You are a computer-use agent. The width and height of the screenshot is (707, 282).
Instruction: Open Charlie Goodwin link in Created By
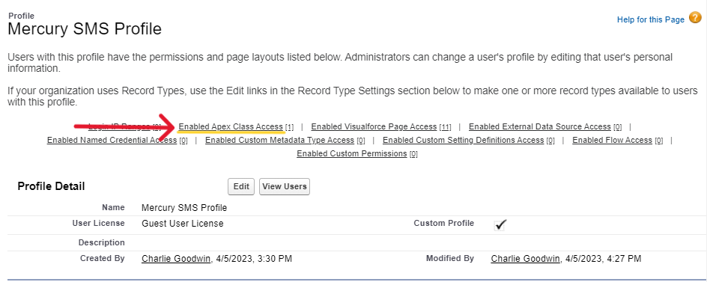point(176,259)
